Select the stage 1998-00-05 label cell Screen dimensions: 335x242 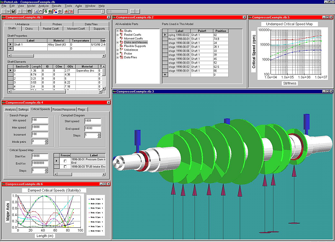pos(179,55)
